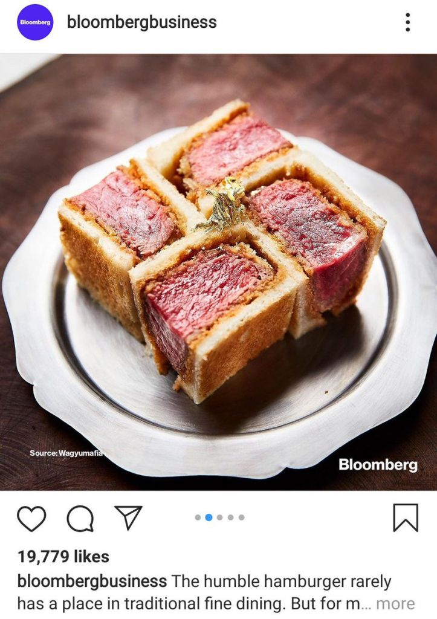This screenshot has width=437, height=619.
Task: Jump to third carousel dot
Action: tap(220, 517)
